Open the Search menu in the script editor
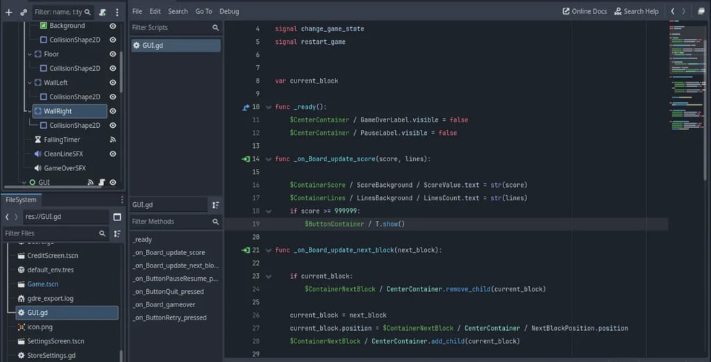The height and width of the screenshot is (362, 711). [x=178, y=11]
